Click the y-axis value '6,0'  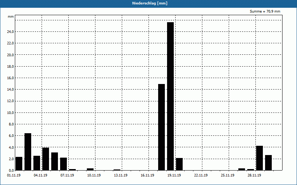point(11,136)
